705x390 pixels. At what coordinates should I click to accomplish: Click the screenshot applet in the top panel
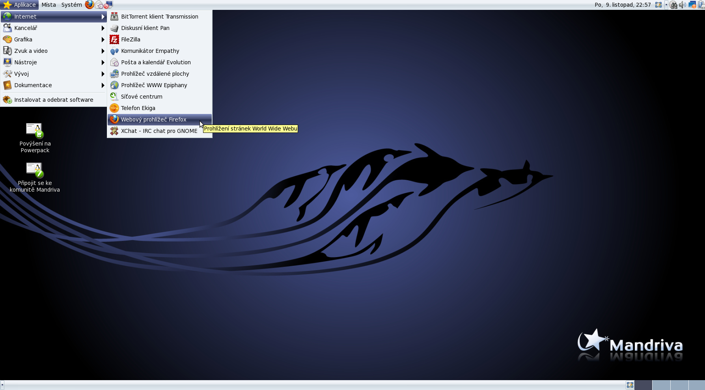point(658,5)
